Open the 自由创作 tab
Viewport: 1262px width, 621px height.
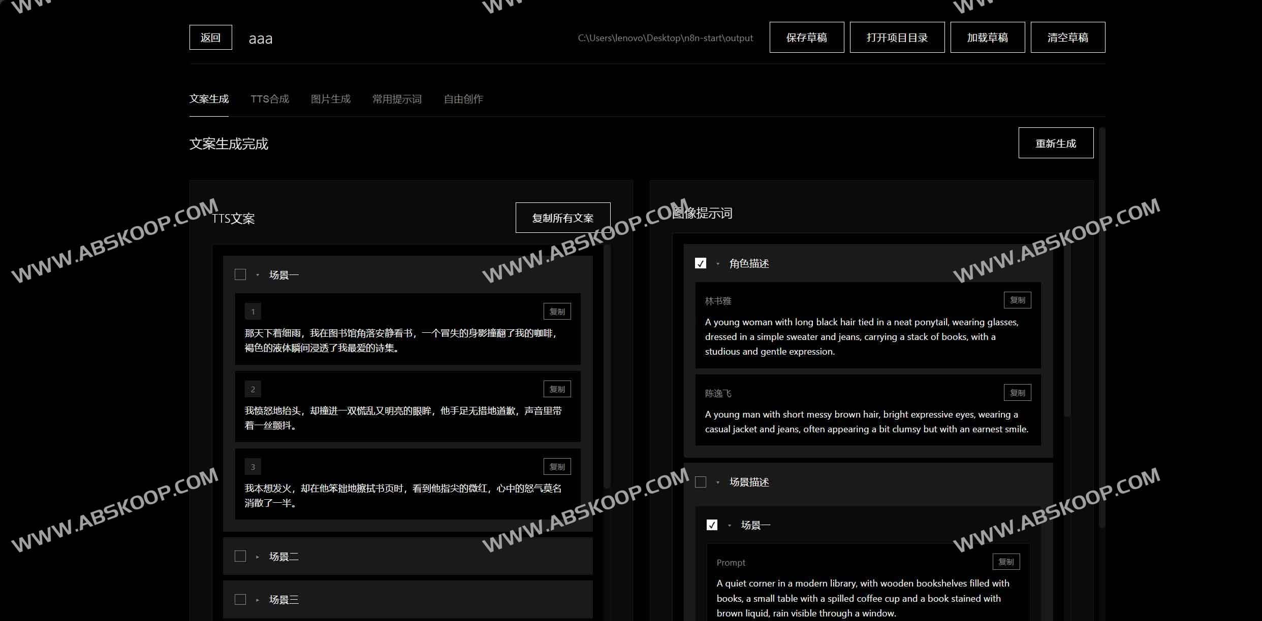[463, 99]
